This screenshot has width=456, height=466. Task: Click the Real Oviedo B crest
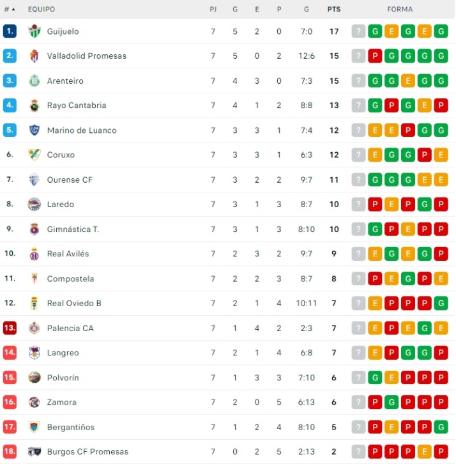tap(34, 303)
